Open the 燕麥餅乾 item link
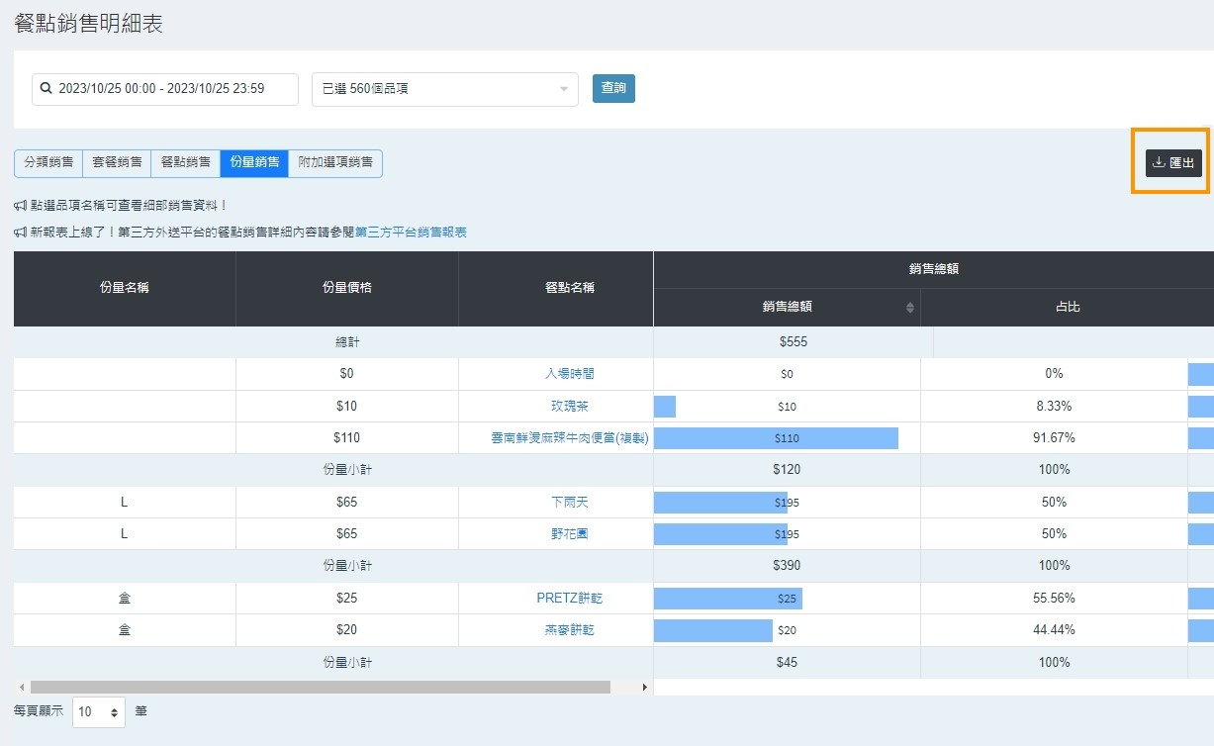The image size is (1214, 746). (x=570, y=630)
